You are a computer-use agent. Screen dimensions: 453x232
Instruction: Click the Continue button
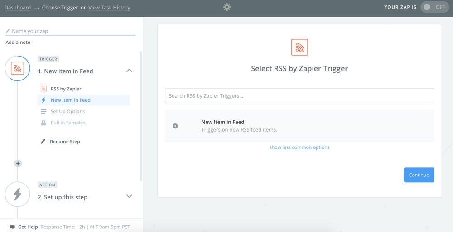pos(419,175)
